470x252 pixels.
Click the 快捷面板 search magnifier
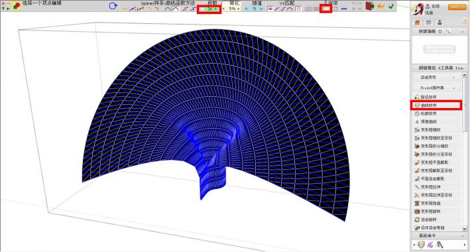coord(447,31)
